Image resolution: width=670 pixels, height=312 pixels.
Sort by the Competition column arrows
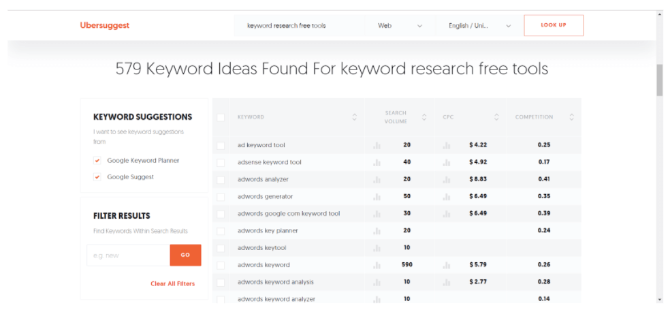(x=572, y=117)
